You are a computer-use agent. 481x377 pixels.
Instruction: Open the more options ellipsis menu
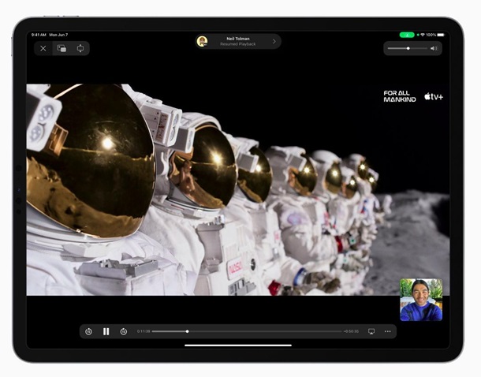(x=387, y=331)
